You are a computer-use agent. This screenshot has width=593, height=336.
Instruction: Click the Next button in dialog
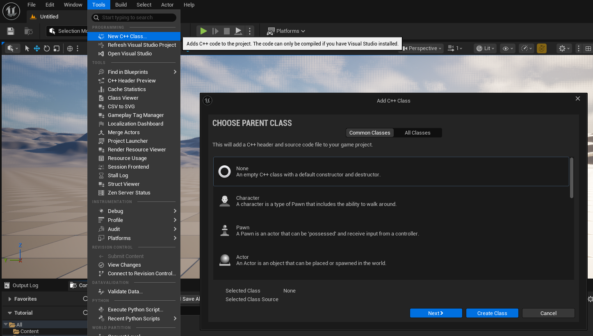[x=436, y=313]
